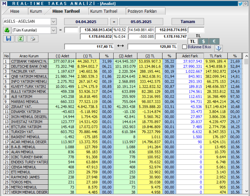Click the 04.04.2025 start date button
250x196 pixels.
(86, 21)
